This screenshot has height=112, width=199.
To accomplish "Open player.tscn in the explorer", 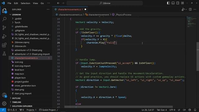I will [20, 78].
